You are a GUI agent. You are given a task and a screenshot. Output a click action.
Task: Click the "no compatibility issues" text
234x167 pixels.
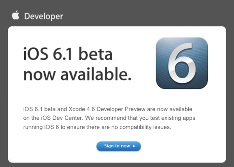140,127
